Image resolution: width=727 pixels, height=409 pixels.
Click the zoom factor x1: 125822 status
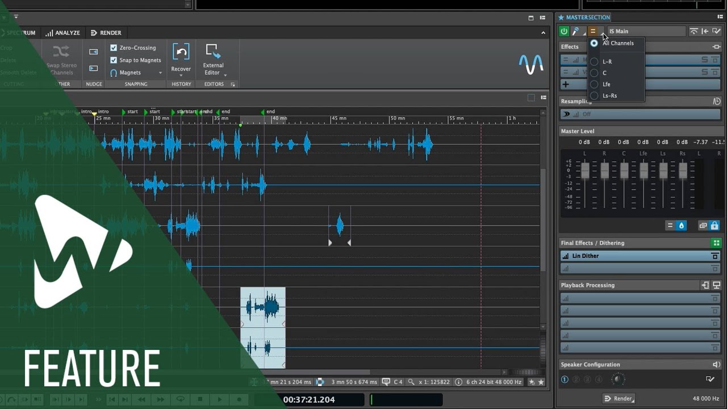click(x=434, y=382)
